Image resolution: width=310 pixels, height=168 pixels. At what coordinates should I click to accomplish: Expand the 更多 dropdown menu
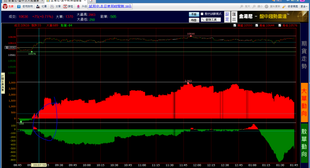point(304,6)
